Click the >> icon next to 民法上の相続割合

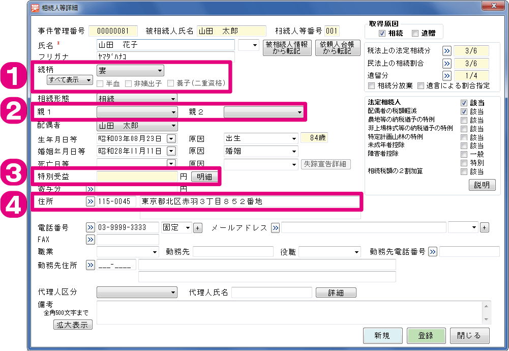[x=447, y=64]
